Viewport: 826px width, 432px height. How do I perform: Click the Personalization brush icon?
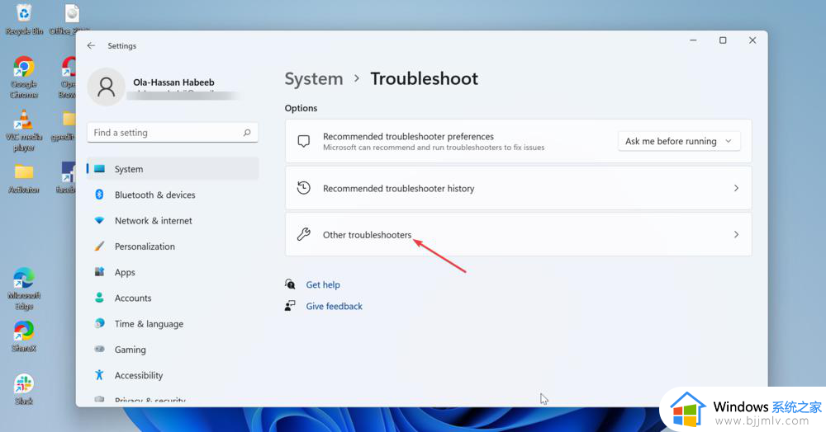point(99,246)
